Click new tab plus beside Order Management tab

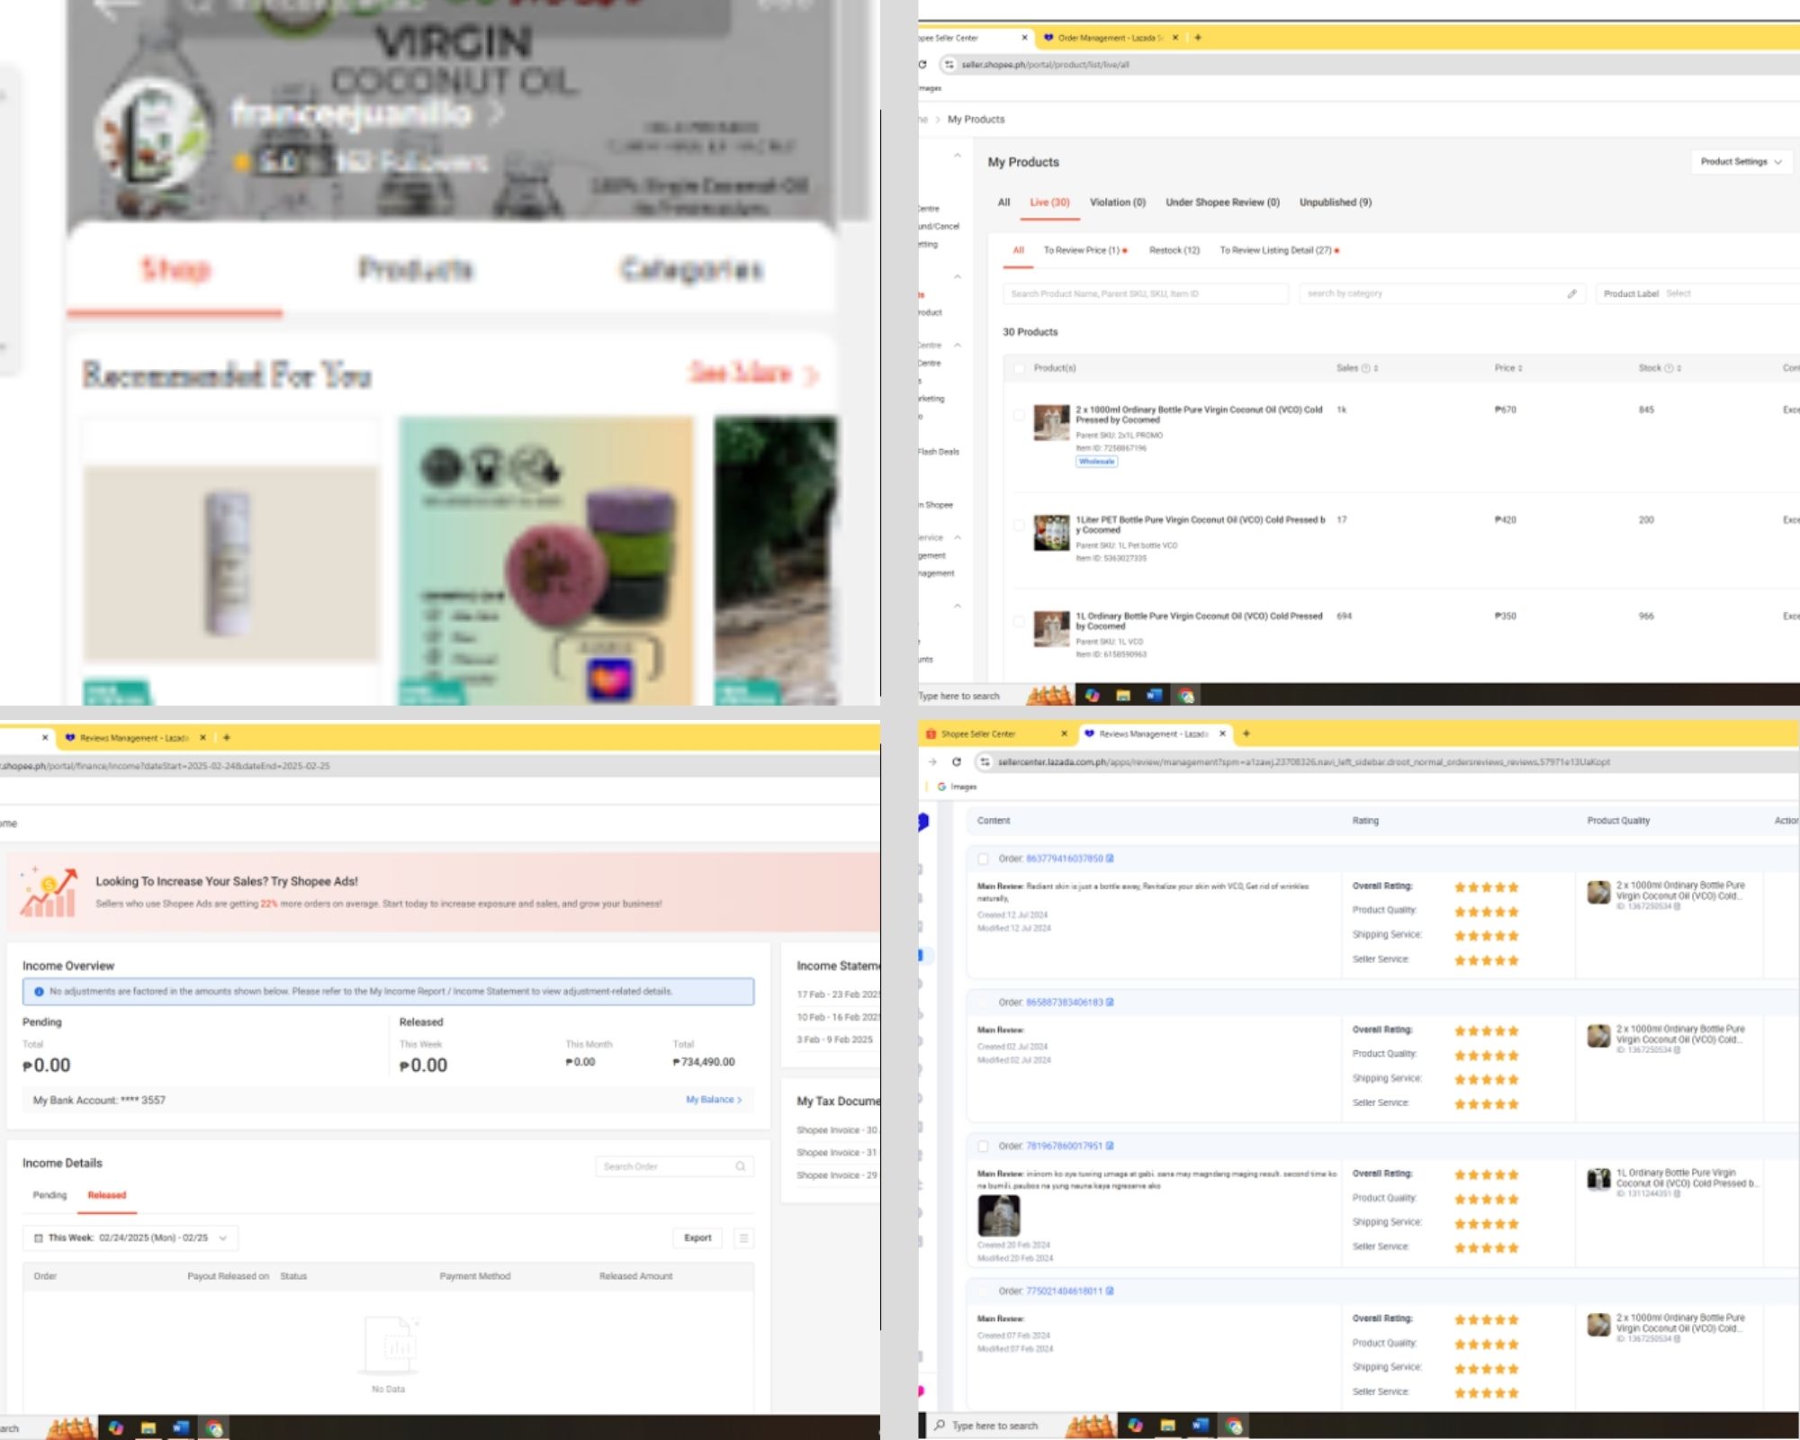tap(1198, 38)
